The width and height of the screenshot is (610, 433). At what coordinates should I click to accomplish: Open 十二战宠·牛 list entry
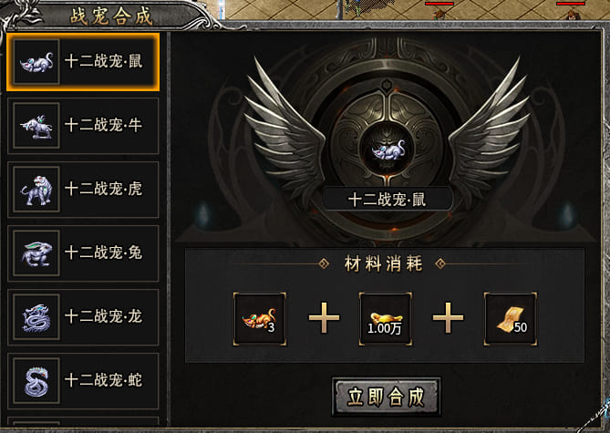[83, 126]
